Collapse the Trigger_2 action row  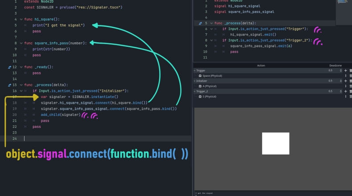(195, 91)
